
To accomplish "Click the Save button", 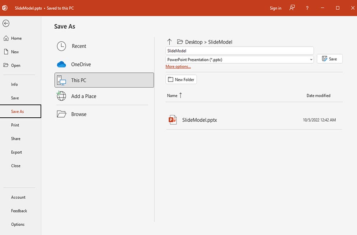I will point(330,59).
